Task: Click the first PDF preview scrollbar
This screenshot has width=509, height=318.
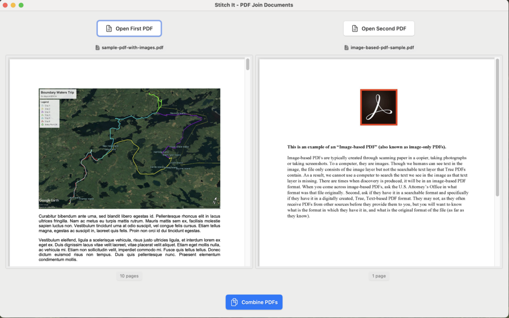Action: tap(248, 64)
